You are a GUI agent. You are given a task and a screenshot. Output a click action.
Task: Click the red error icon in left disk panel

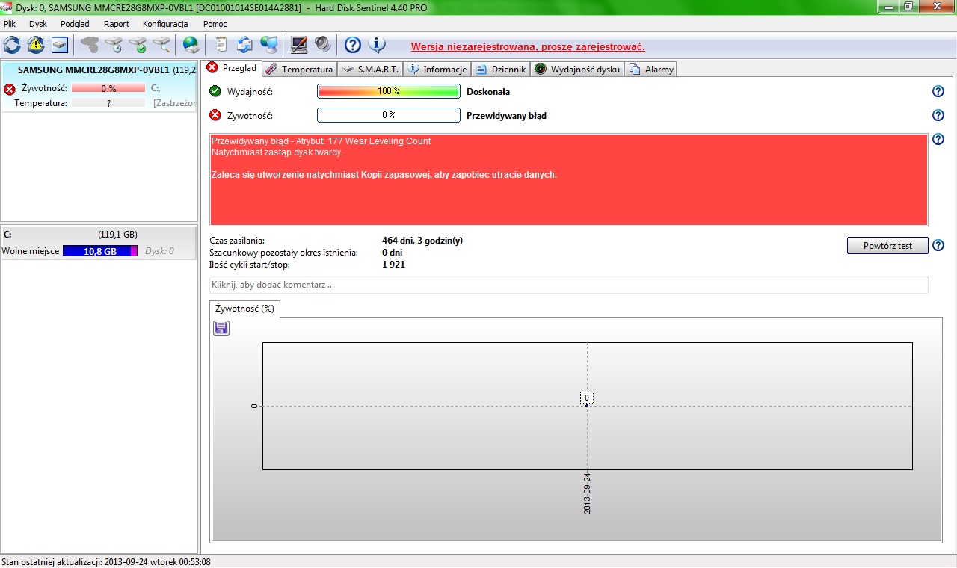10,89
